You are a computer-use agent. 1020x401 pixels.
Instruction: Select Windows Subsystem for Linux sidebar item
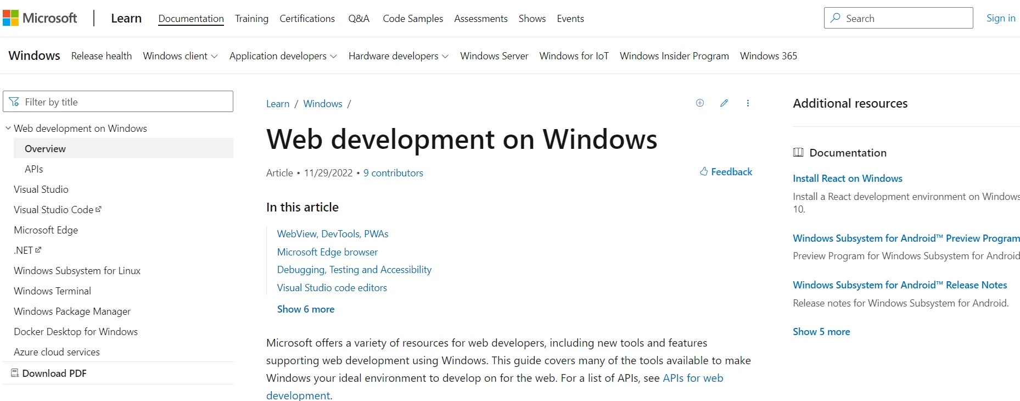point(77,270)
